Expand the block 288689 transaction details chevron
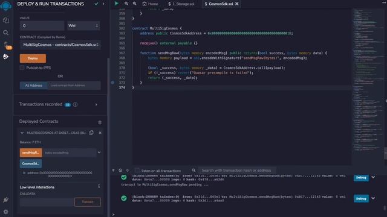This screenshot has width=387, height=217. pos(373,198)
